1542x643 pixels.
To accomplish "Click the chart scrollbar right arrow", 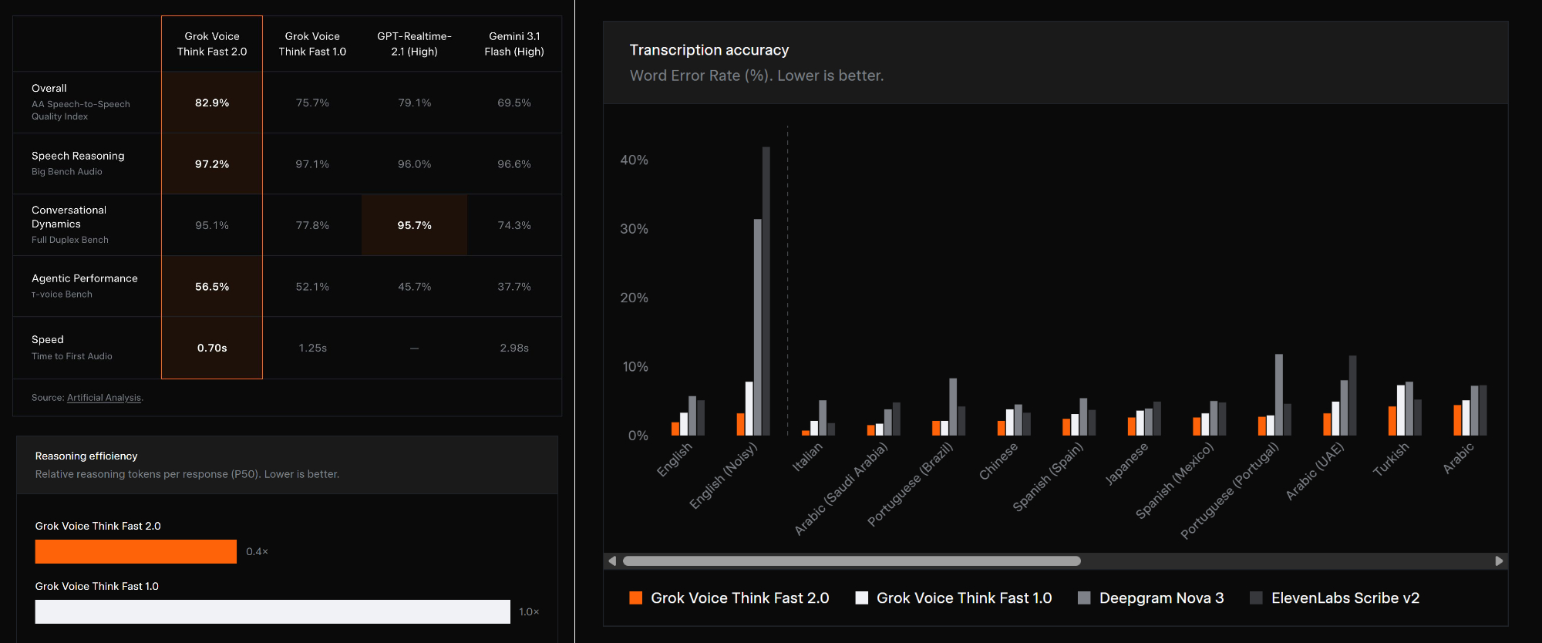I will pyautogui.click(x=1499, y=561).
